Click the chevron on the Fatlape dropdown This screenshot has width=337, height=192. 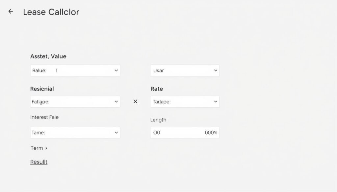click(x=116, y=101)
